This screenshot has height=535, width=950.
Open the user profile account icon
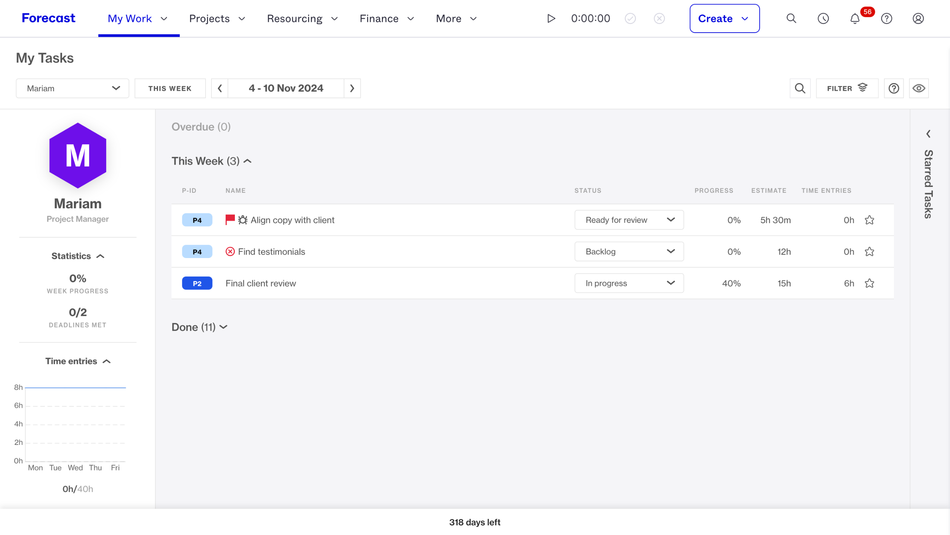pyautogui.click(x=918, y=19)
